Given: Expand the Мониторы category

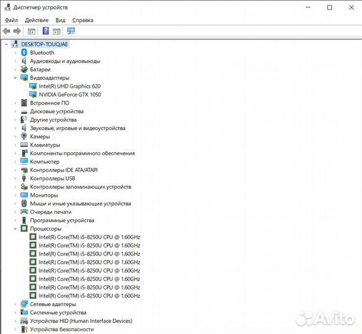Looking at the screenshot, I should click(15, 195).
